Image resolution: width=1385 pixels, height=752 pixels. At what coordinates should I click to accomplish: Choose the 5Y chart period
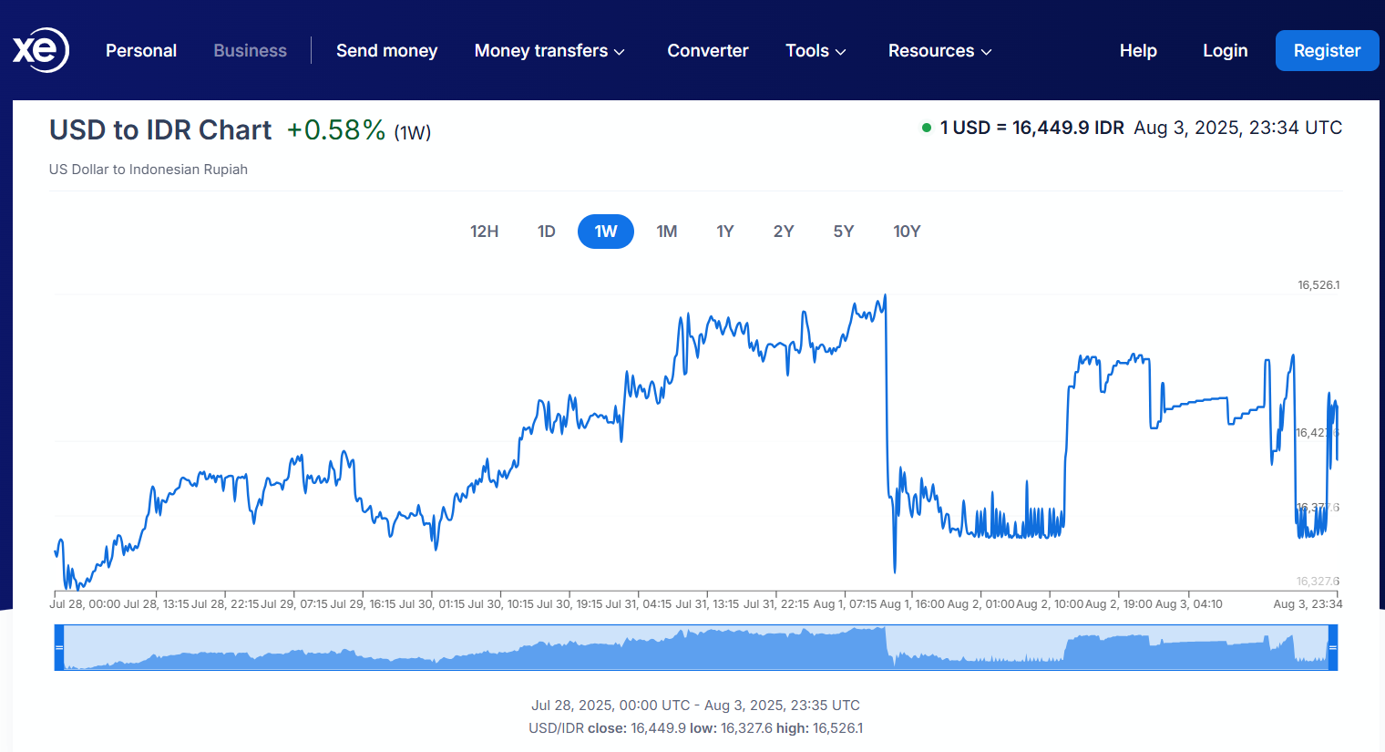coord(843,232)
